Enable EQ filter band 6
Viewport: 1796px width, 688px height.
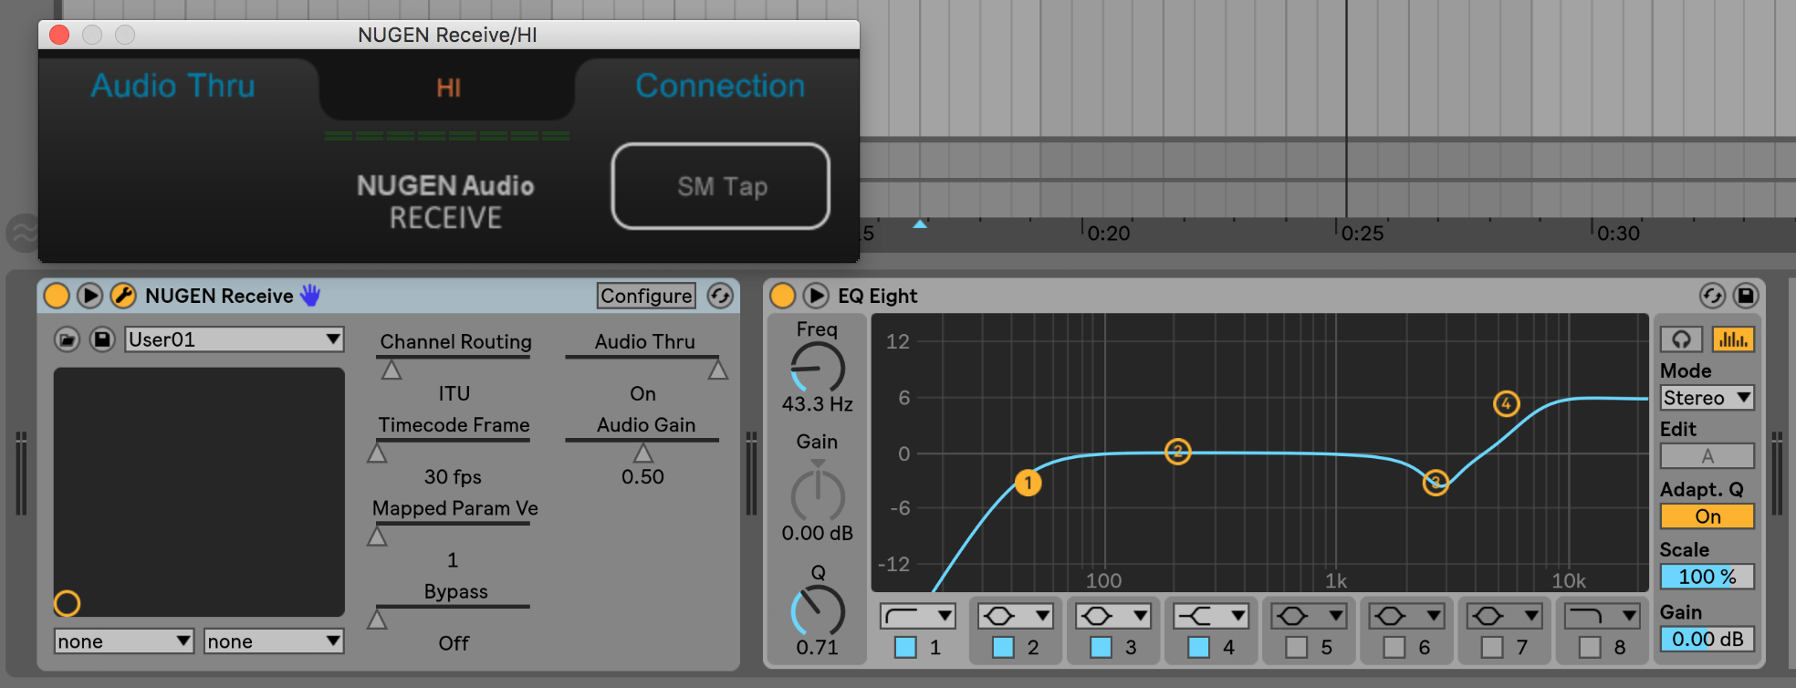1394,647
